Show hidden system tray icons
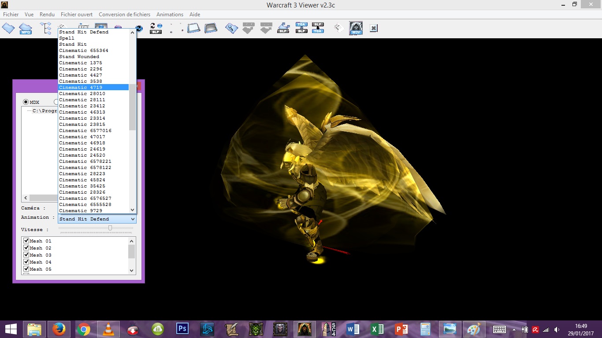This screenshot has width=602, height=338. pyautogui.click(x=514, y=329)
